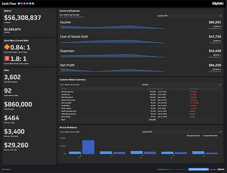Open the Trust & Terms of Use link

coord(181,169)
